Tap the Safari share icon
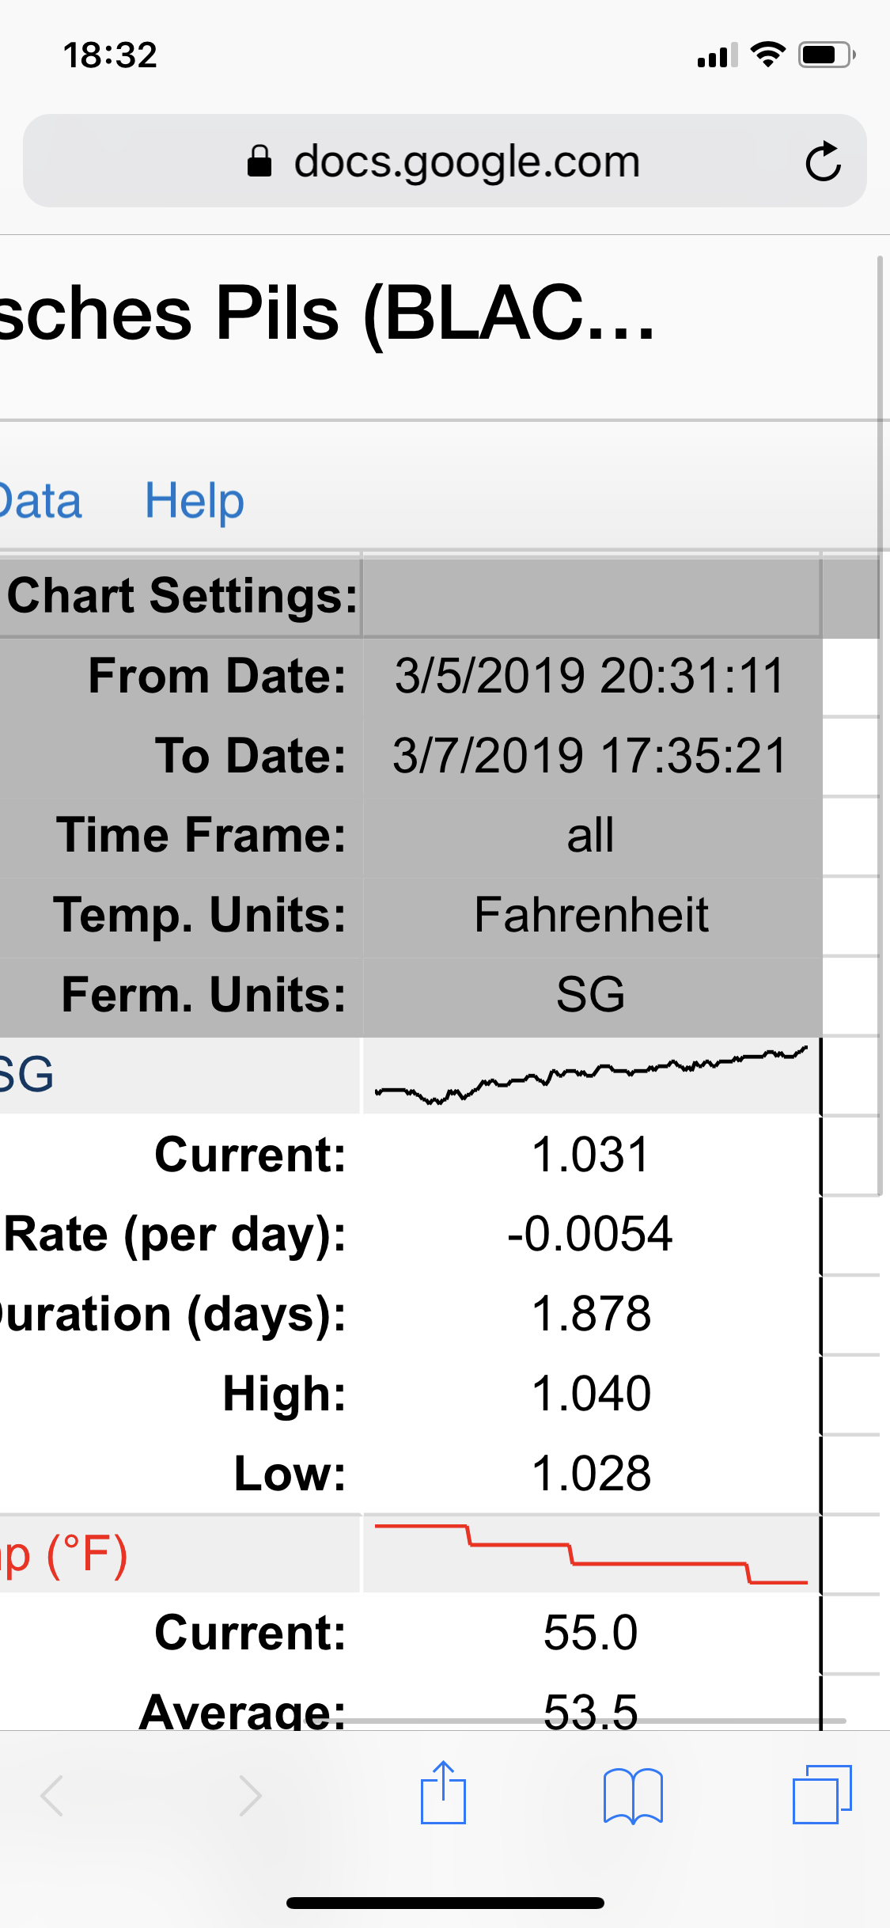The height and width of the screenshot is (1928, 890). pyautogui.click(x=443, y=1793)
